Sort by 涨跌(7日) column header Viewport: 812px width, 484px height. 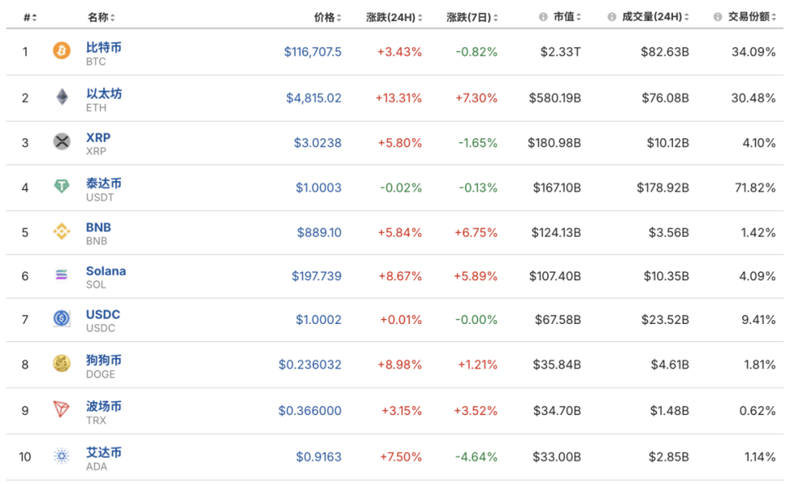tap(472, 17)
